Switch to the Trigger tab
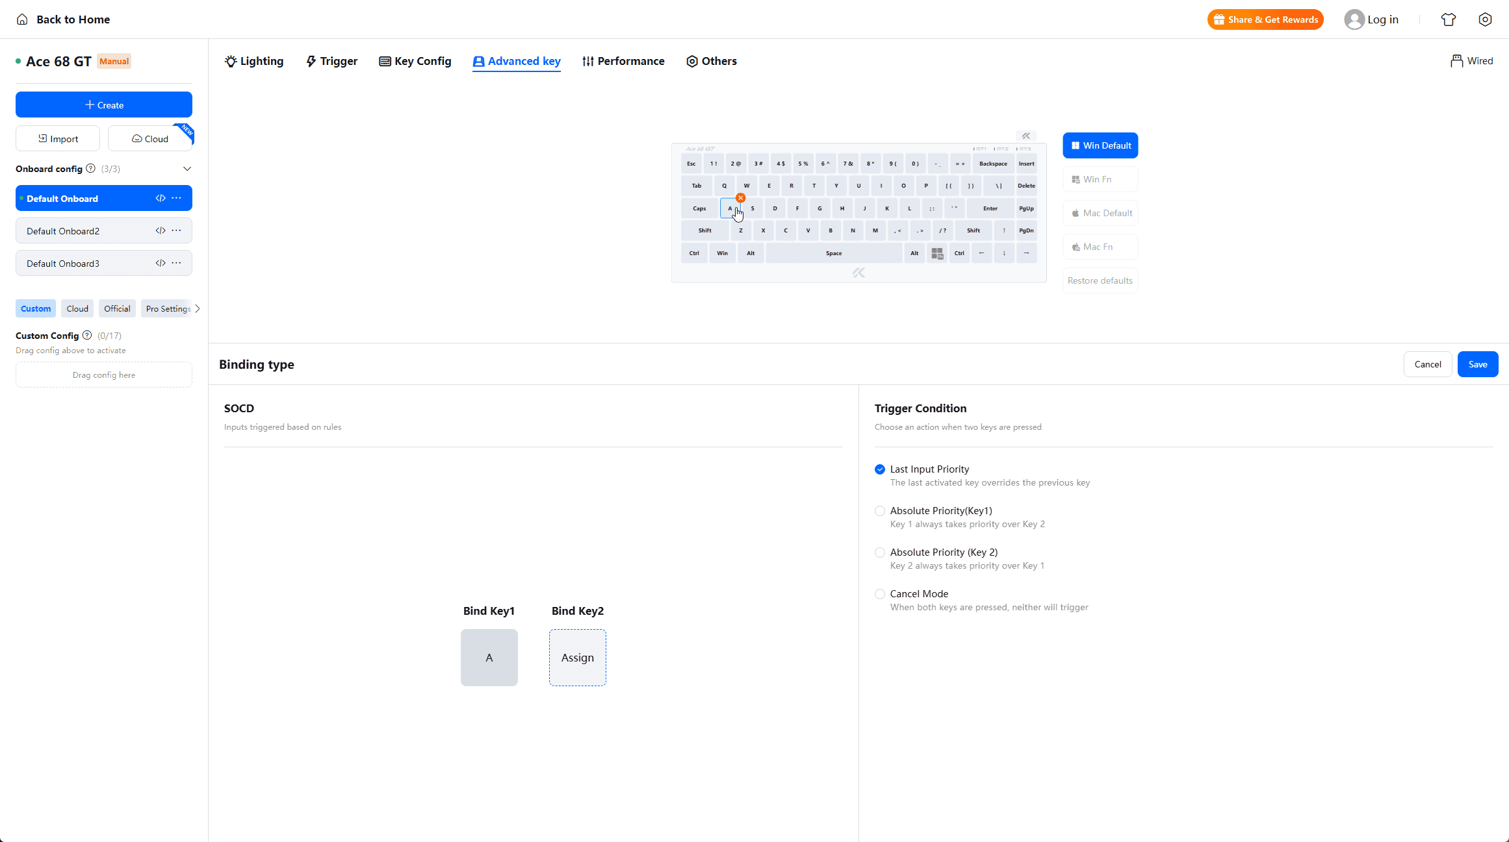 coord(331,61)
